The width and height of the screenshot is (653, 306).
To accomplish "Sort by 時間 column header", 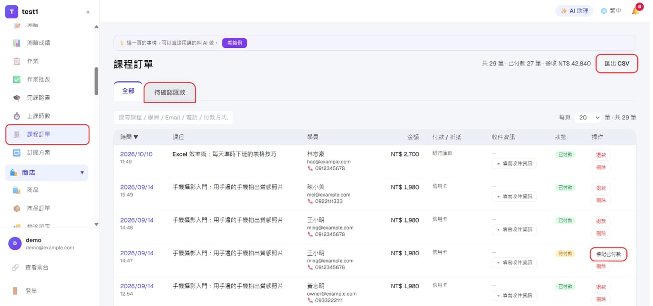I will coord(129,137).
